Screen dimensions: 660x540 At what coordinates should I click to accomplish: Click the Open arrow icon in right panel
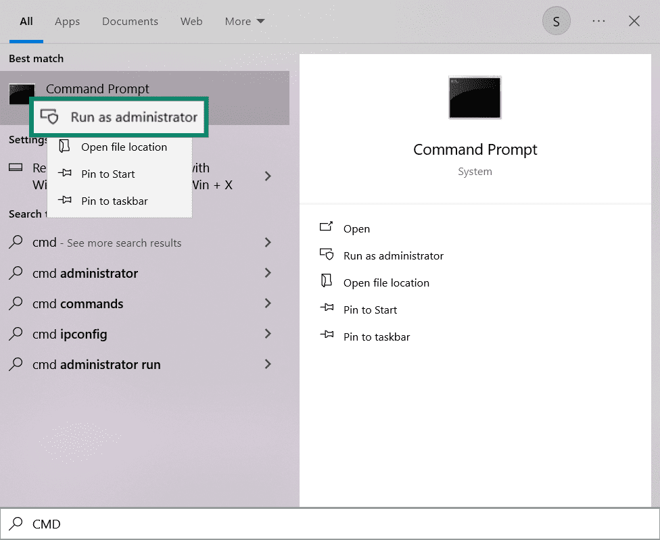pos(327,228)
